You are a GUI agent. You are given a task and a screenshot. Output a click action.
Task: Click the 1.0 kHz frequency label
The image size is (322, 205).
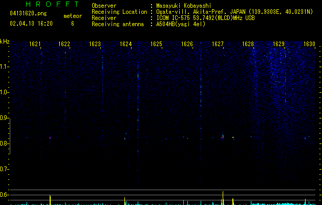(x=5, y=92)
